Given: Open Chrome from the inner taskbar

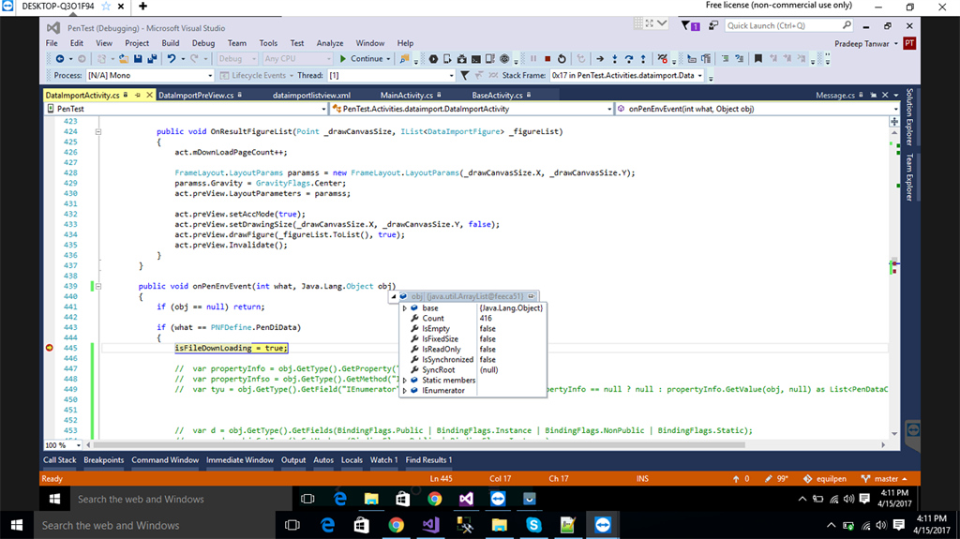Looking at the screenshot, I should pyautogui.click(x=435, y=500).
